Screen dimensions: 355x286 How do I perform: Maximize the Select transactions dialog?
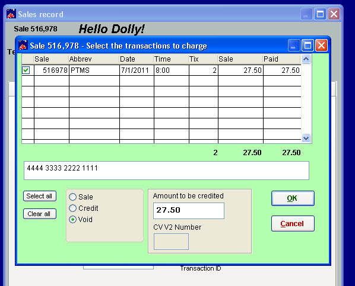308,46
